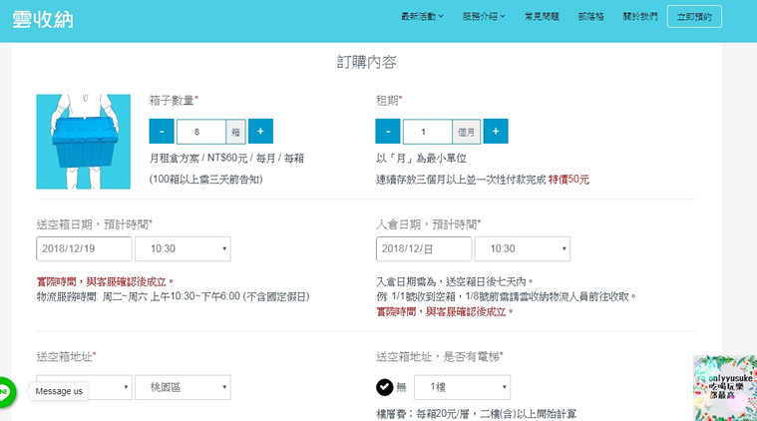Click the empty box delivery date field
This screenshot has width=757, height=421.
click(84, 248)
